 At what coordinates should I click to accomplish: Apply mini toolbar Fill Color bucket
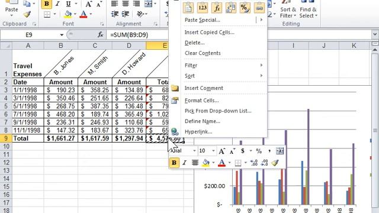tap(205, 163)
